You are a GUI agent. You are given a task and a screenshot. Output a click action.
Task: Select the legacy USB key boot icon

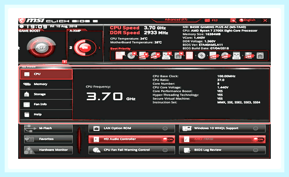pos(236,55)
